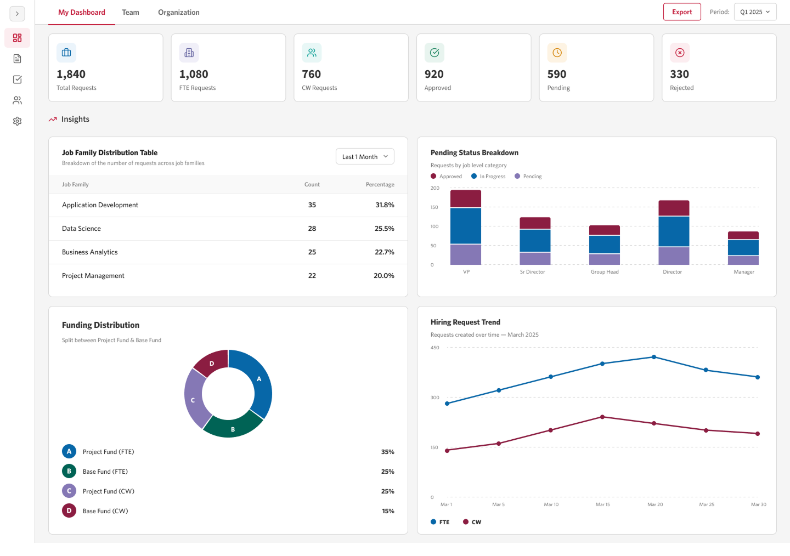Click the 1,080 FTE Requests value
Viewport: 790px width, 556px height.
click(x=194, y=74)
